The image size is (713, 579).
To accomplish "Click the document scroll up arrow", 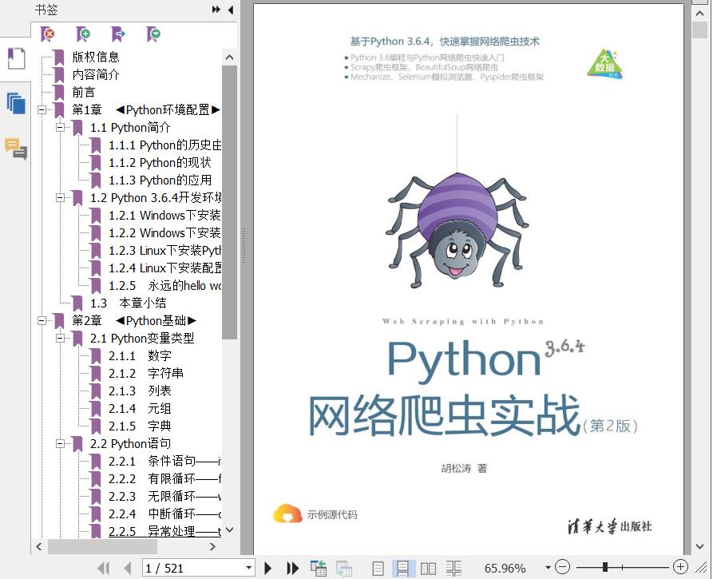I will click(699, 14).
